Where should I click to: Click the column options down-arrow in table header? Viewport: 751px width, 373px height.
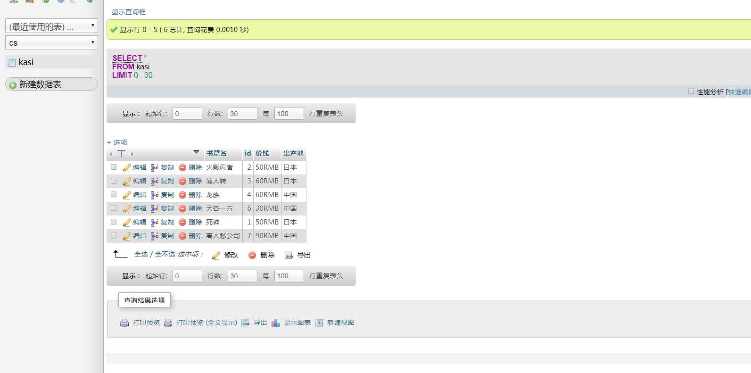(x=197, y=152)
